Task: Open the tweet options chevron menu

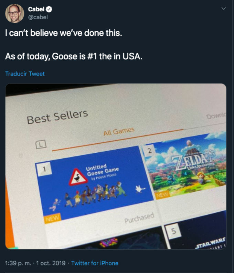Action: click(x=224, y=9)
